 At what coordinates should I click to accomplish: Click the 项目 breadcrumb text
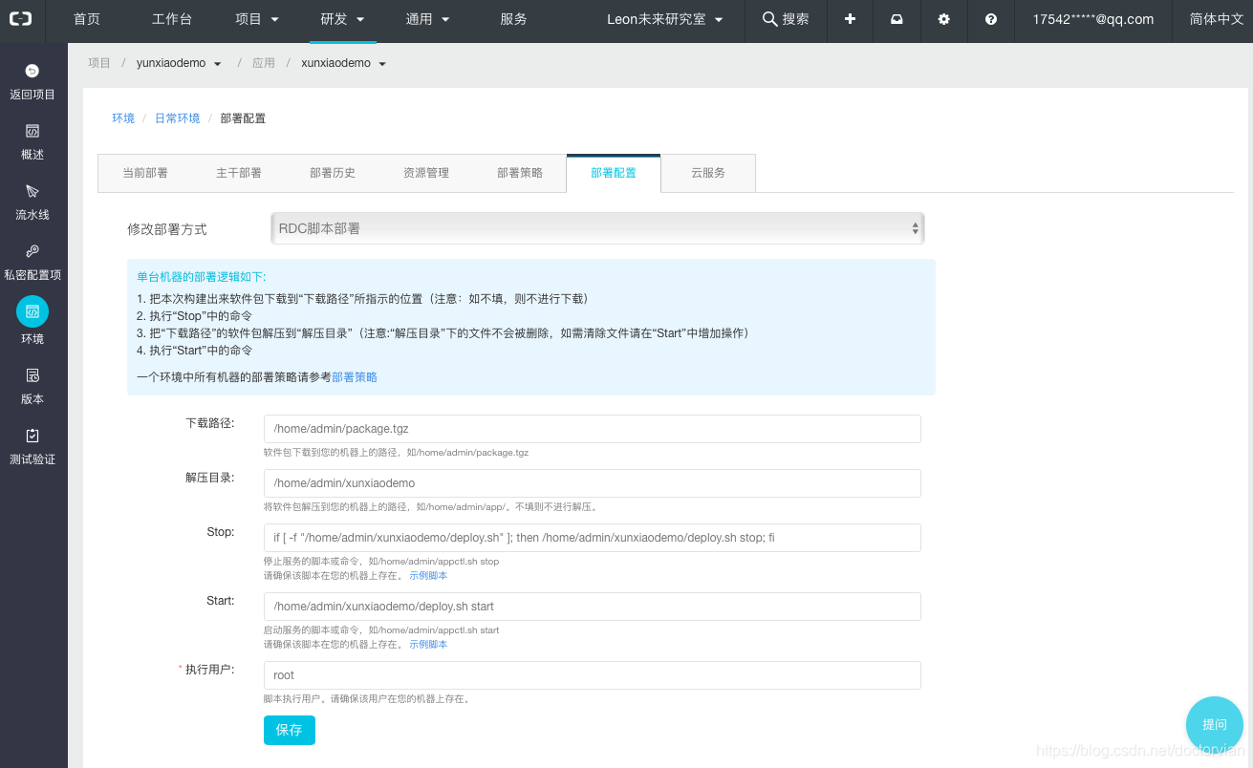click(99, 63)
